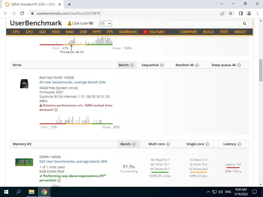This screenshot has width=263, height=197.
Task: Click BUILD in the navigation bar
Action: (209, 32)
